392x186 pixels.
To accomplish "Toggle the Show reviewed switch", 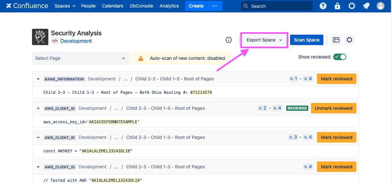I will 340,57.
